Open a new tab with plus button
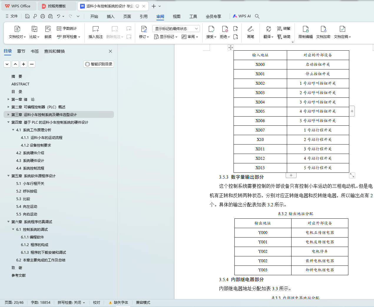This screenshot has width=374, height=307. pyautogui.click(x=153, y=6)
